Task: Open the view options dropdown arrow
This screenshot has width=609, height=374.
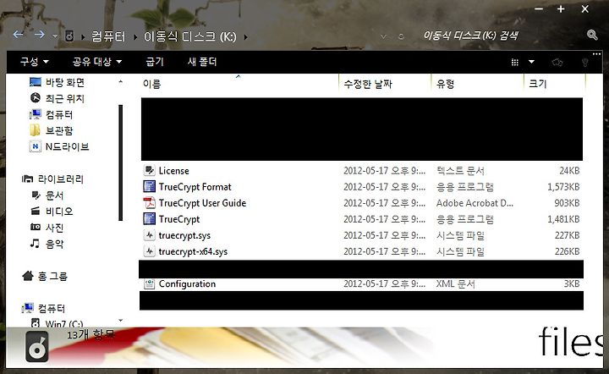Action: 531,62
